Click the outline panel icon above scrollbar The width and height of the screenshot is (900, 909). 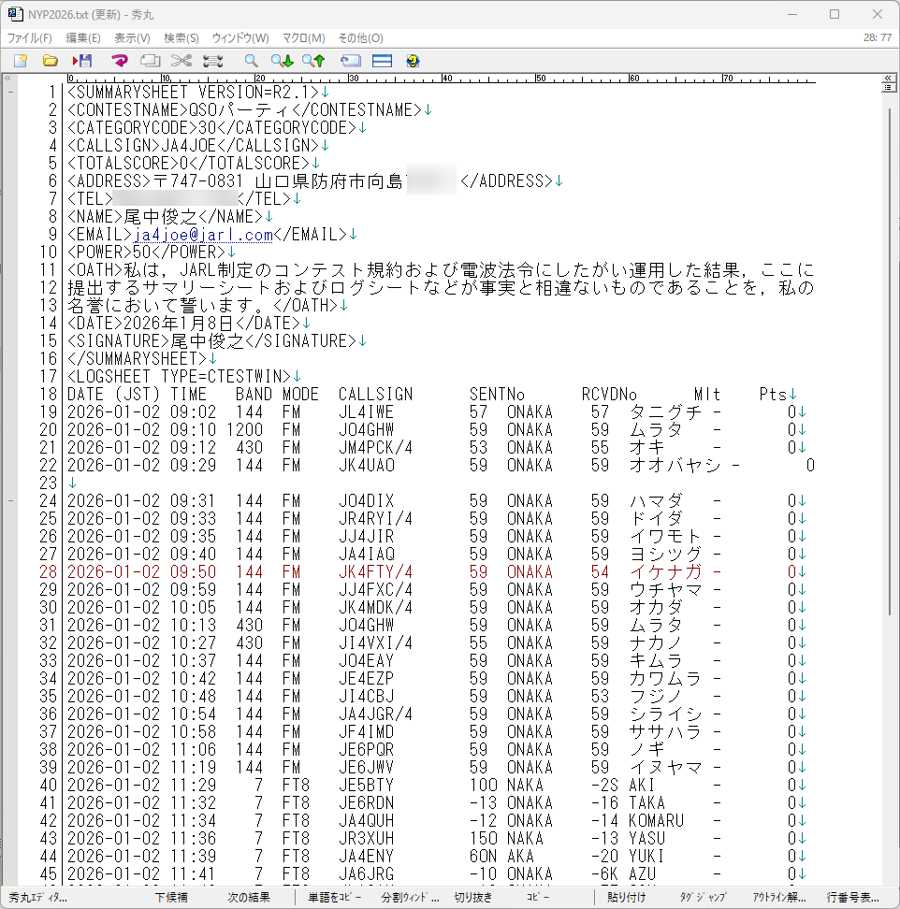[x=887, y=88]
